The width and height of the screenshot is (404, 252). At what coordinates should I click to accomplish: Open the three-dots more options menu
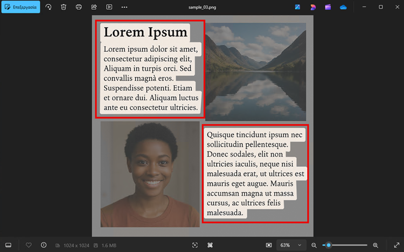tap(124, 7)
